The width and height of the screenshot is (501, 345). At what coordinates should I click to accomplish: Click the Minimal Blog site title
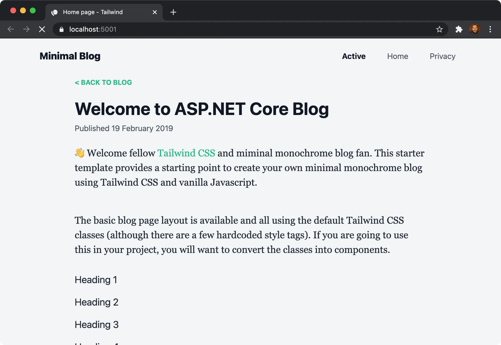[70, 56]
